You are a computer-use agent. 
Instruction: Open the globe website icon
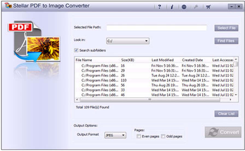point(184,7)
